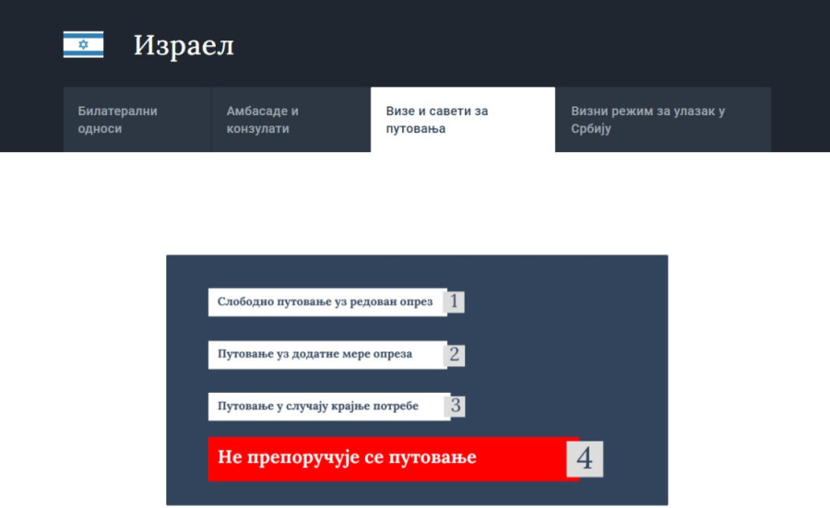Click the Star of David on the flag
This screenshot has height=508, width=830.
(x=83, y=44)
